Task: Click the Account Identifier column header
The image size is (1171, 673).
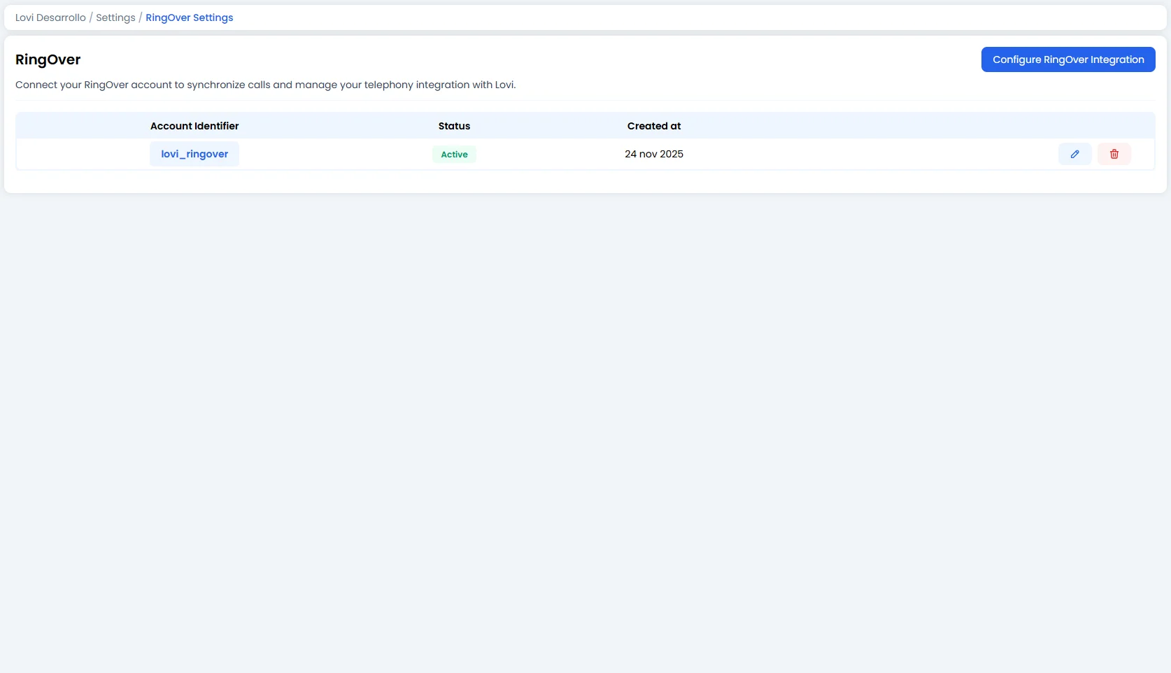Action: click(194, 126)
